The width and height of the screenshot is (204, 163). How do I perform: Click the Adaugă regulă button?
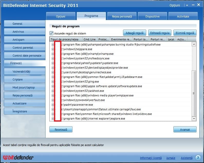point(135,33)
